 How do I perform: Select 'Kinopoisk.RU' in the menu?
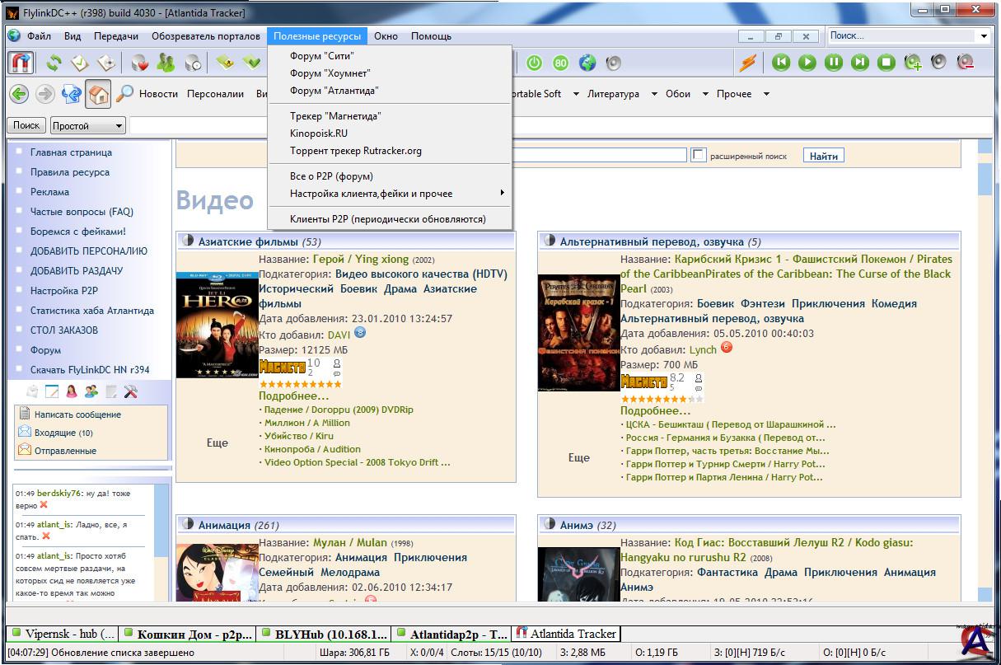click(x=390, y=133)
